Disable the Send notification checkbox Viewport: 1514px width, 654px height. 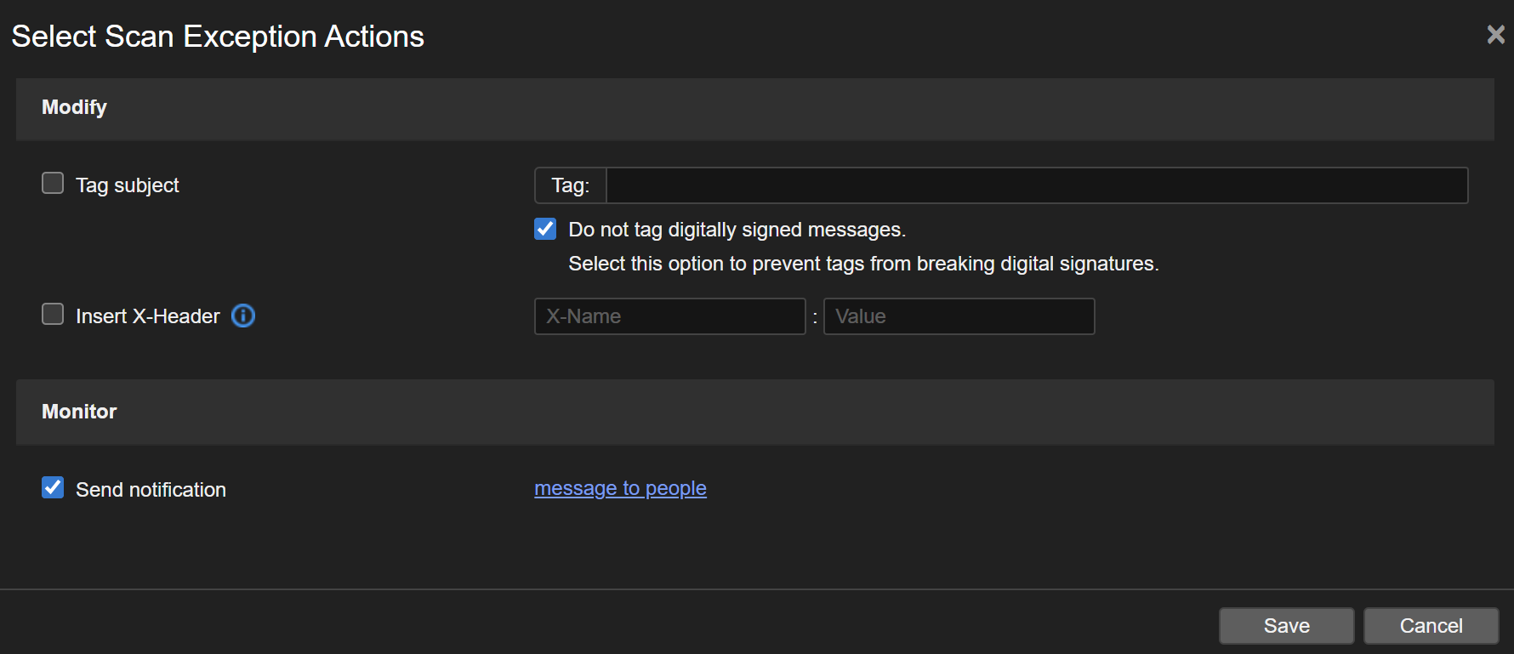coord(53,487)
